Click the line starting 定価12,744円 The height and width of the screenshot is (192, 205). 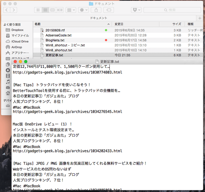coord(61,67)
